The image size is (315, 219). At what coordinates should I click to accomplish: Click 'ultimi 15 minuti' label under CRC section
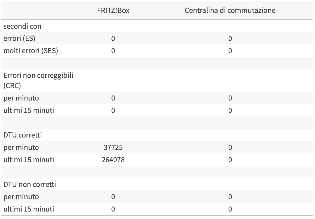pyautogui.click(x=29, y=111)
